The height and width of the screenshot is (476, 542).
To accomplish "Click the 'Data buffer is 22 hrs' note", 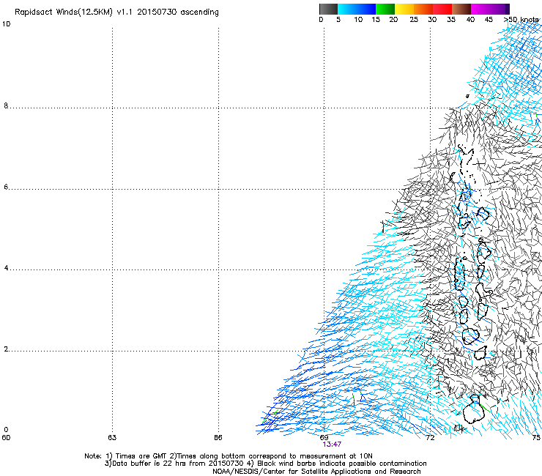I will [265, 464].
